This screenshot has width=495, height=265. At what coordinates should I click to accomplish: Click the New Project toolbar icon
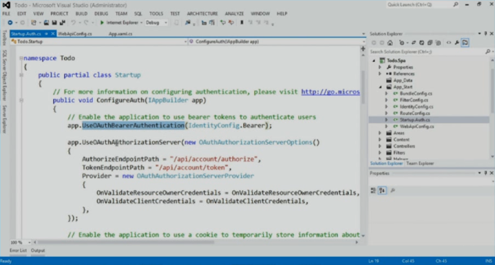[33, 23]
